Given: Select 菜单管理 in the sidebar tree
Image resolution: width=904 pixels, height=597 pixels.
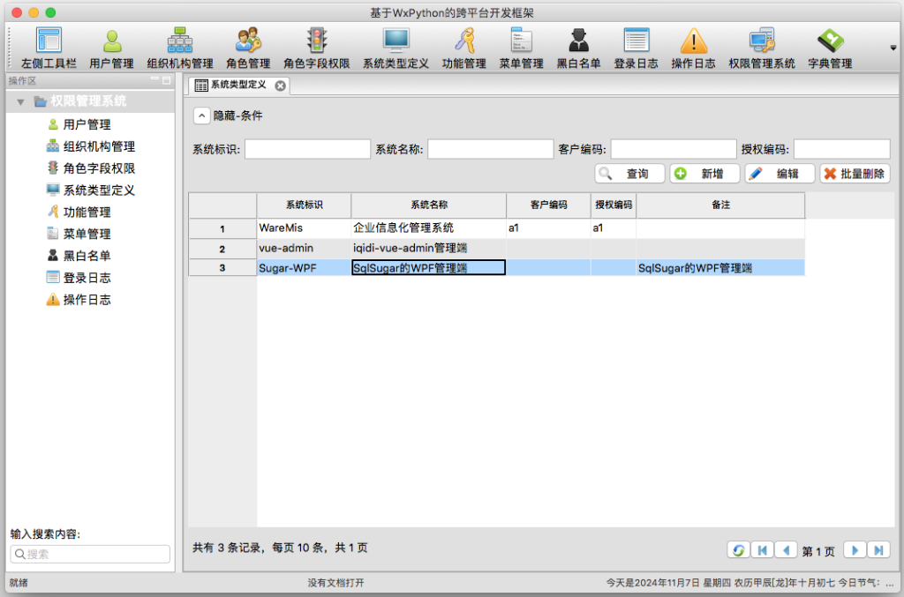Looking at the screenshot, I should pyautogui.click(x=87, y=234).
